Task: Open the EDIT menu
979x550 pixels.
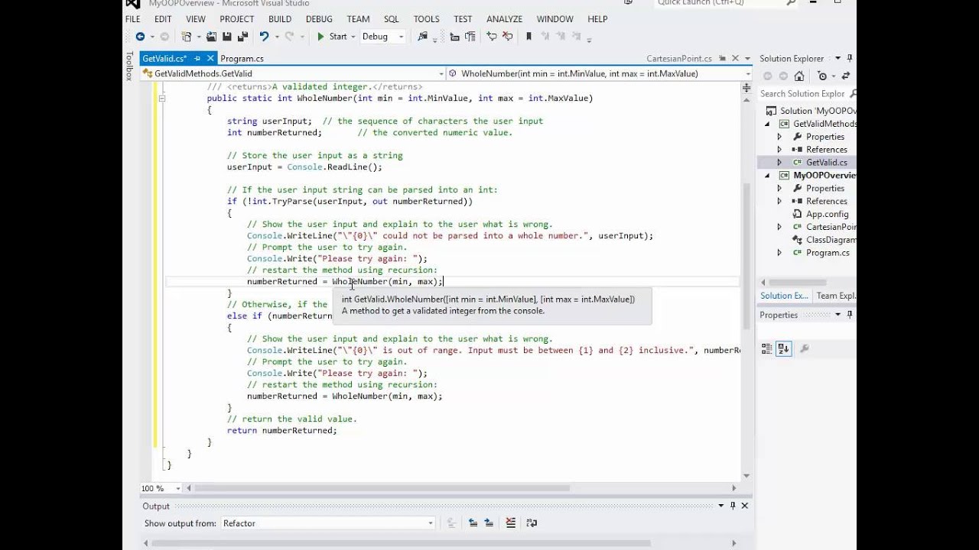Action: (163, 19)
